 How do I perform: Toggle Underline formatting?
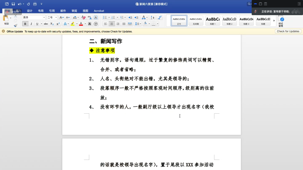point(37,24)
